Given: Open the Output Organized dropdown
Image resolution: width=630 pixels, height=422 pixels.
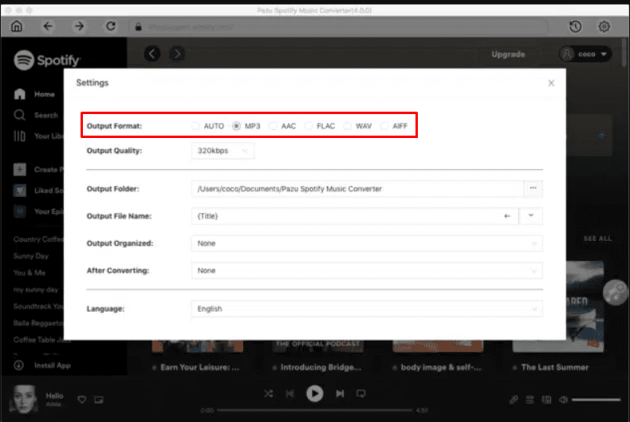Looking at the screenshot, I should point(367,243).
